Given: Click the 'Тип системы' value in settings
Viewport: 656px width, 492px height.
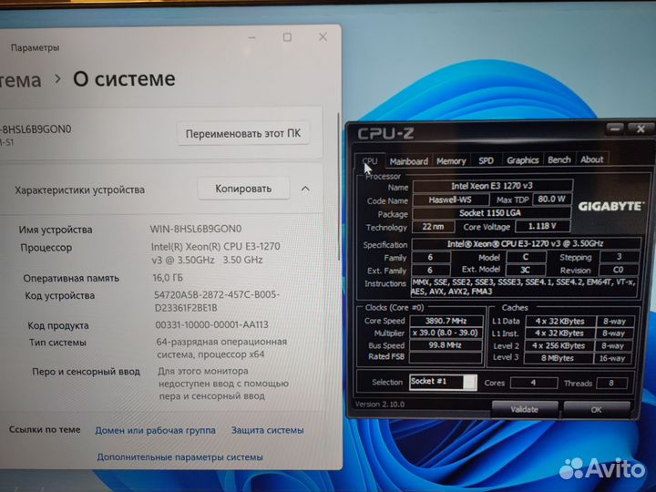Looking at the screenshot, I should [221, 348].
